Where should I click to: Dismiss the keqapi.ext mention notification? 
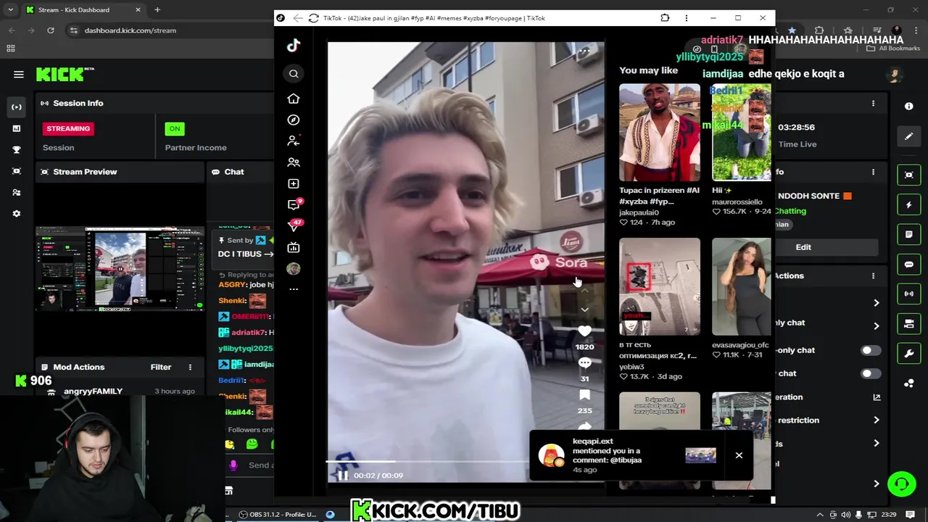739,455
